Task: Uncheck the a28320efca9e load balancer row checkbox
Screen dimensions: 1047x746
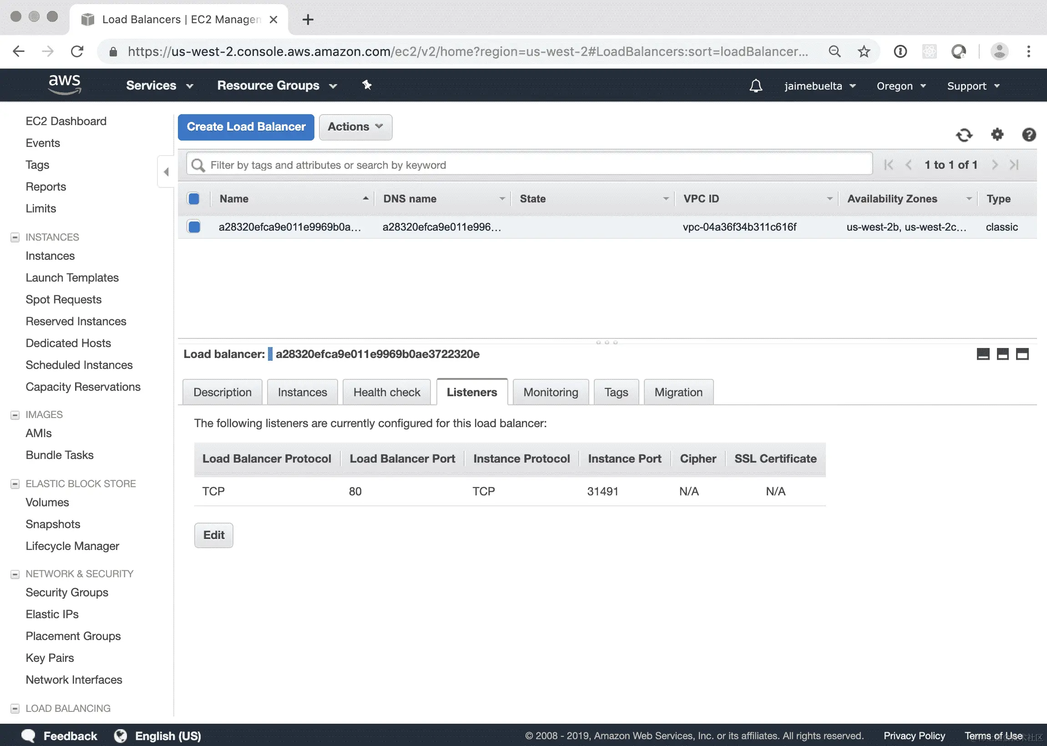Action: pos(194,227)
